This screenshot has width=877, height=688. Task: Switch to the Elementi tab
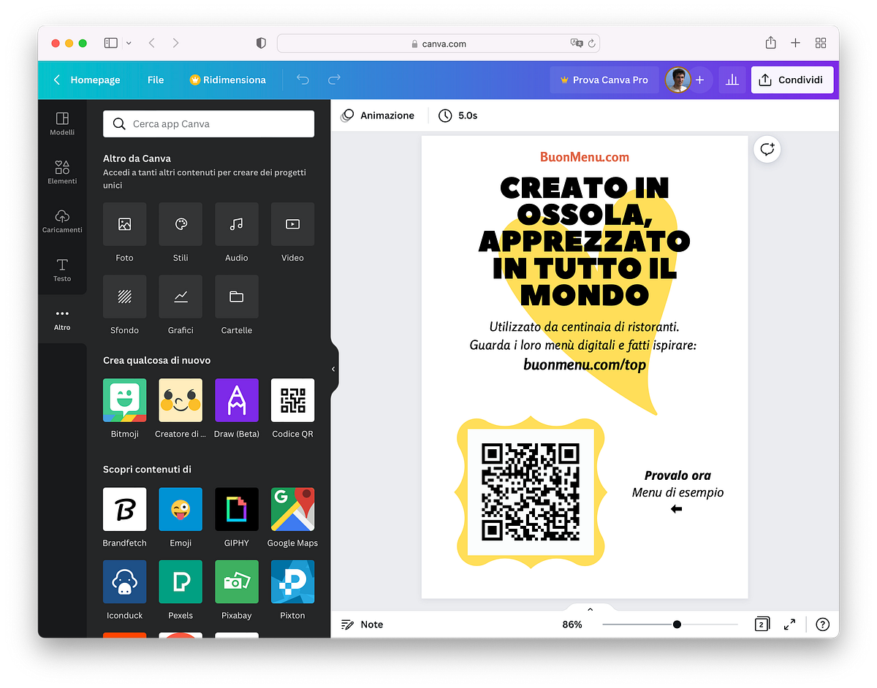[x=62, y=172]
